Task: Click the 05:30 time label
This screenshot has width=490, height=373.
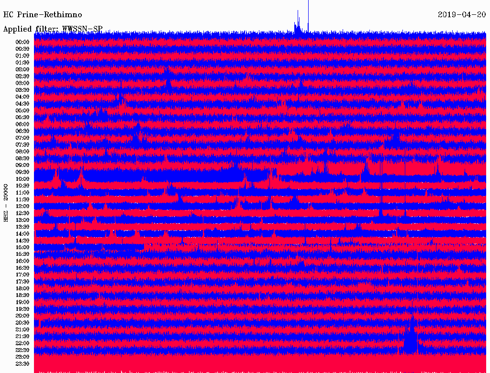Action: (x=22, y=117)
